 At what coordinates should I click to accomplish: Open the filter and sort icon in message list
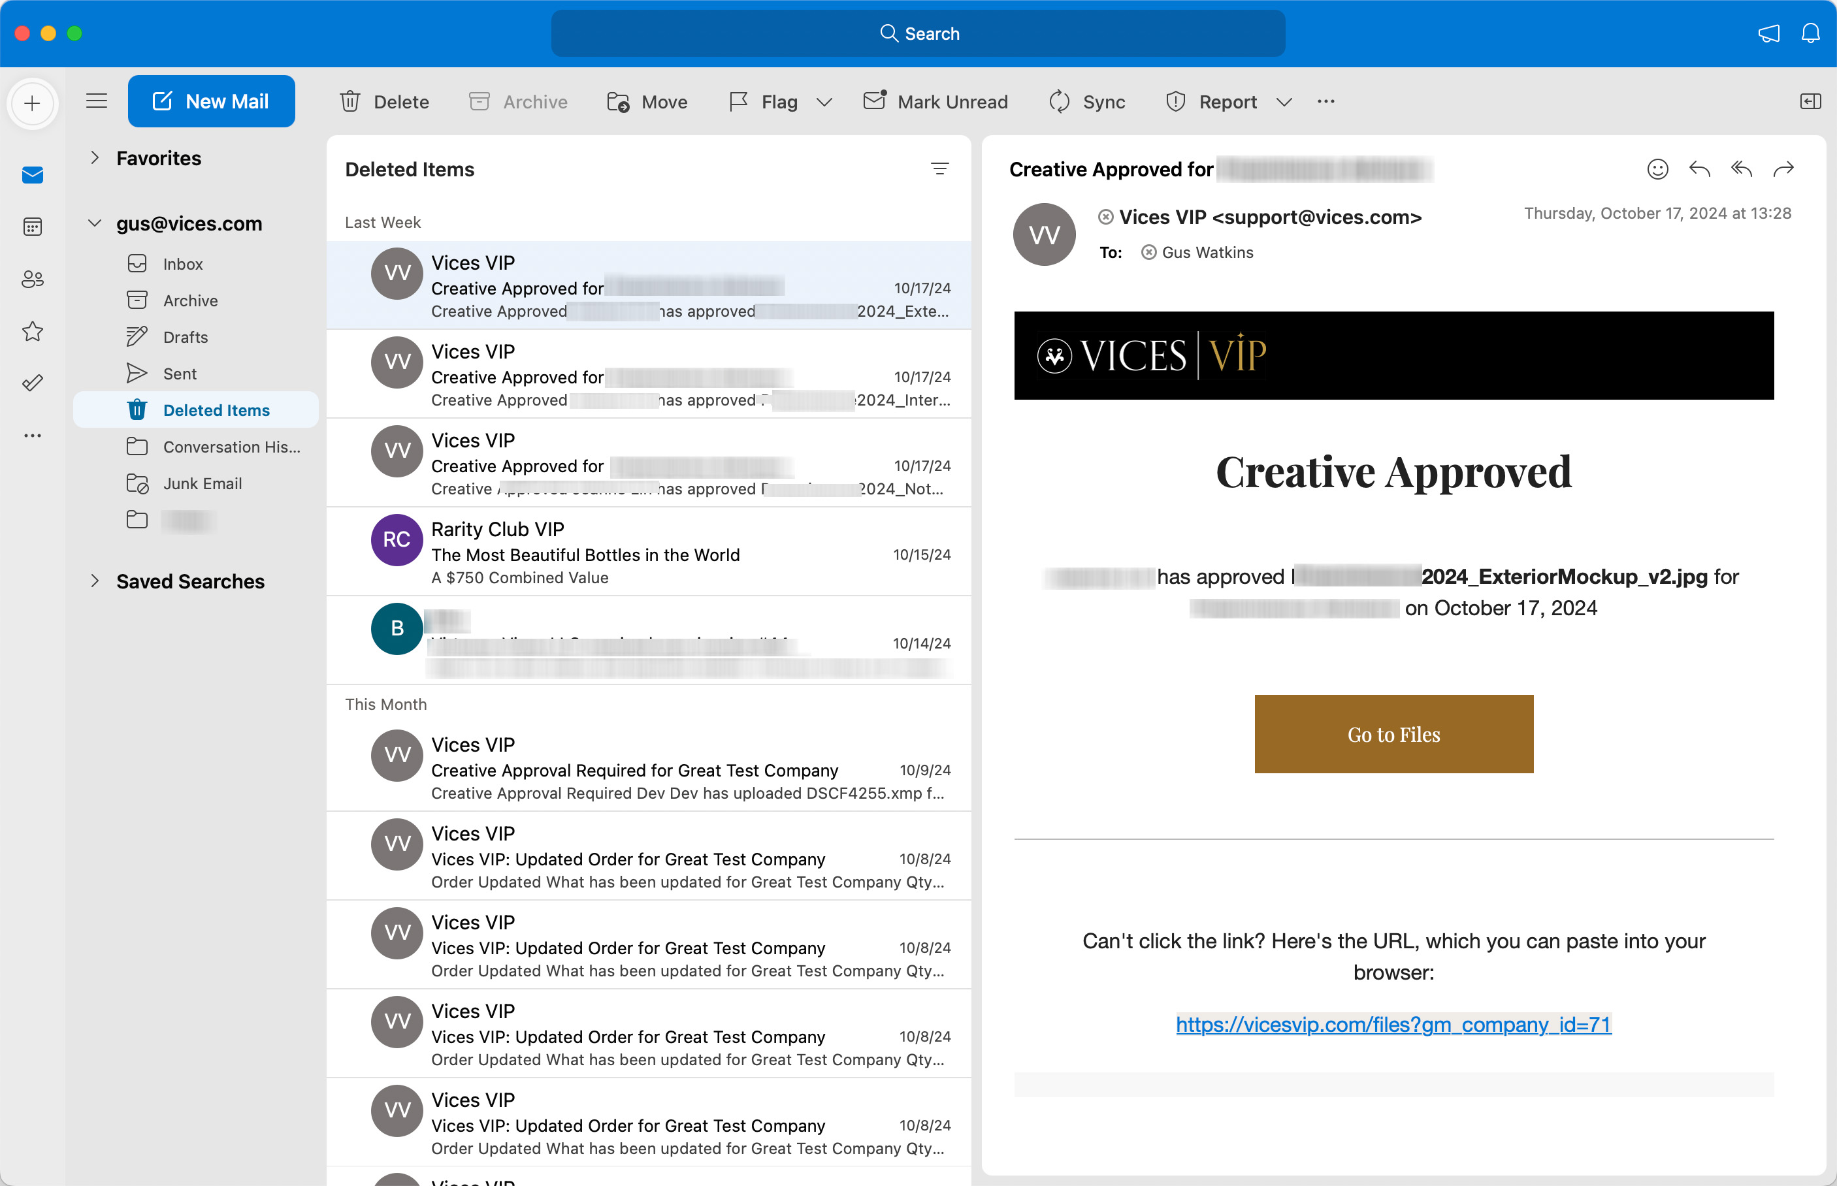point(939,169)
